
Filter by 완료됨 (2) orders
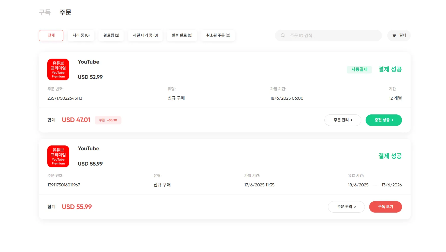tap(111, 36)
